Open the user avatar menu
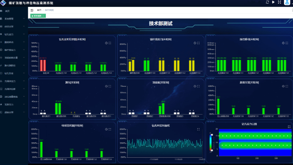 287,2
